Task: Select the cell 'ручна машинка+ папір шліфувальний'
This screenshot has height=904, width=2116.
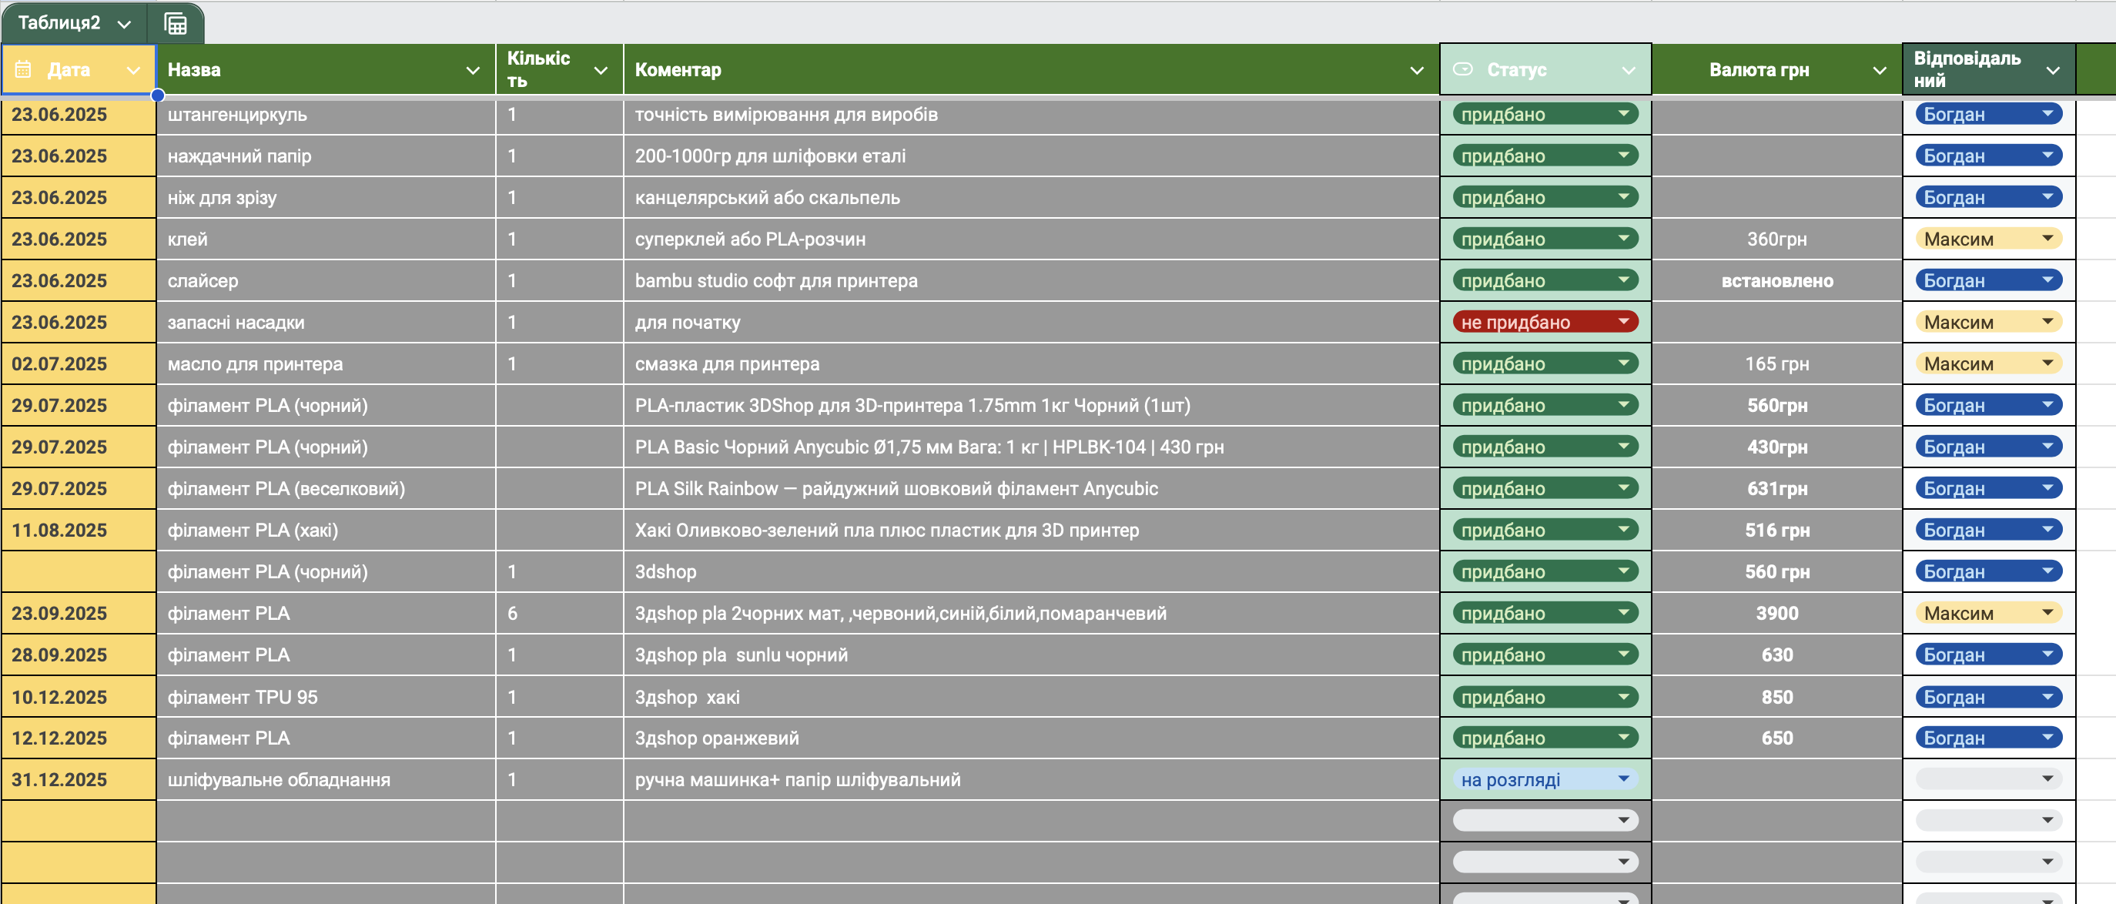Action: click(x=1031, y=779)
